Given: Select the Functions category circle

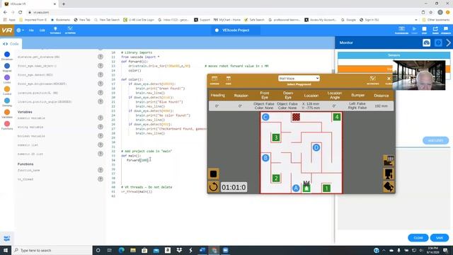Looking at the screenshot, I should pos(7,124).
